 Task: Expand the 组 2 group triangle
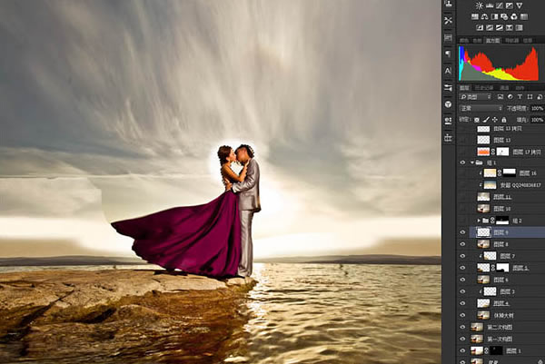[479, 221]
